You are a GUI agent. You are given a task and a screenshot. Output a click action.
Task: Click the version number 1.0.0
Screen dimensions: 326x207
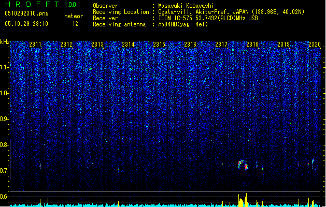coord(70,5)
